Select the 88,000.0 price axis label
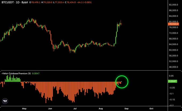The width and height of the screenshot is (182, 111). point(173,10)
